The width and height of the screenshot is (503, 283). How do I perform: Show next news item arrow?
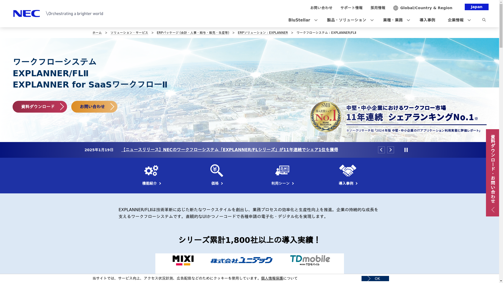(x=391, y=150)
